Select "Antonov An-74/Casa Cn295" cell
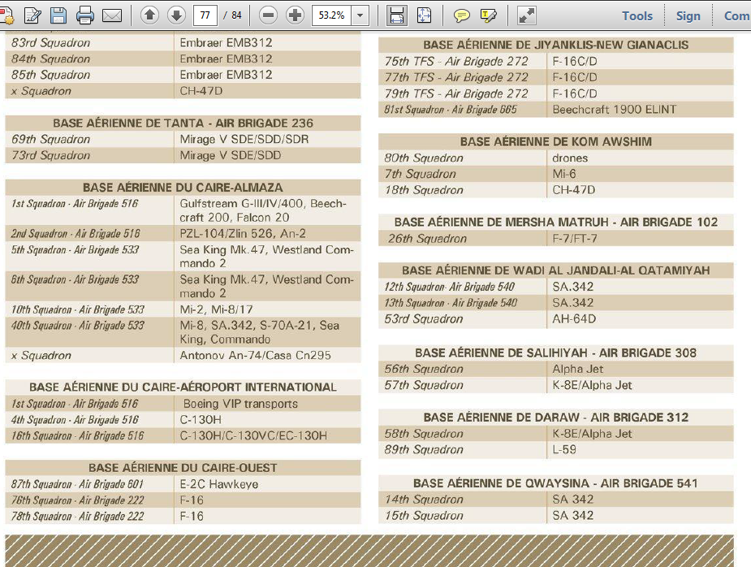Viewport: 751px width, 567px height. (255, 356)
